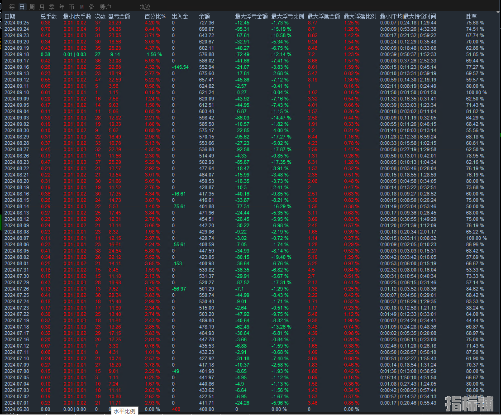Select the 2024.09.25 row date
501x415 pixels.
point(16,23)
